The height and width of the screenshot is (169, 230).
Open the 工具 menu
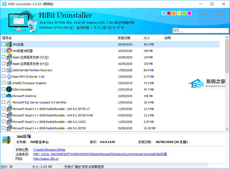pyautogui.click(x=203, y=13)
